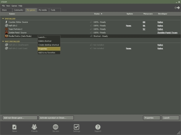Choose Properties in the context menu
Viewport: 181px width, 135px height.
(x=49, y=49)
